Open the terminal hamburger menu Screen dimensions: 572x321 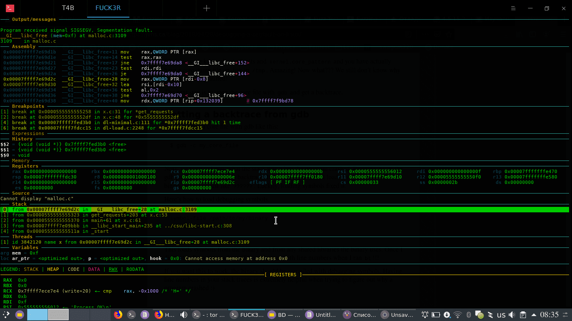[x=513, y=8]
